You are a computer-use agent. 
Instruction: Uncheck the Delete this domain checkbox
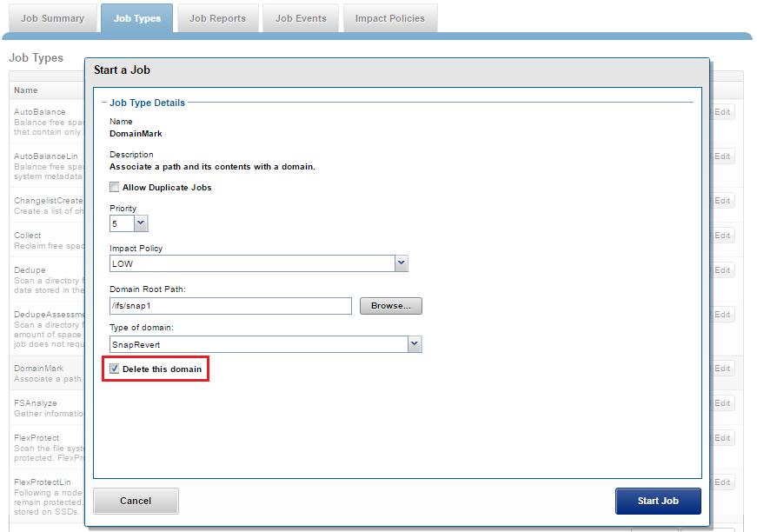pos(115,369)
